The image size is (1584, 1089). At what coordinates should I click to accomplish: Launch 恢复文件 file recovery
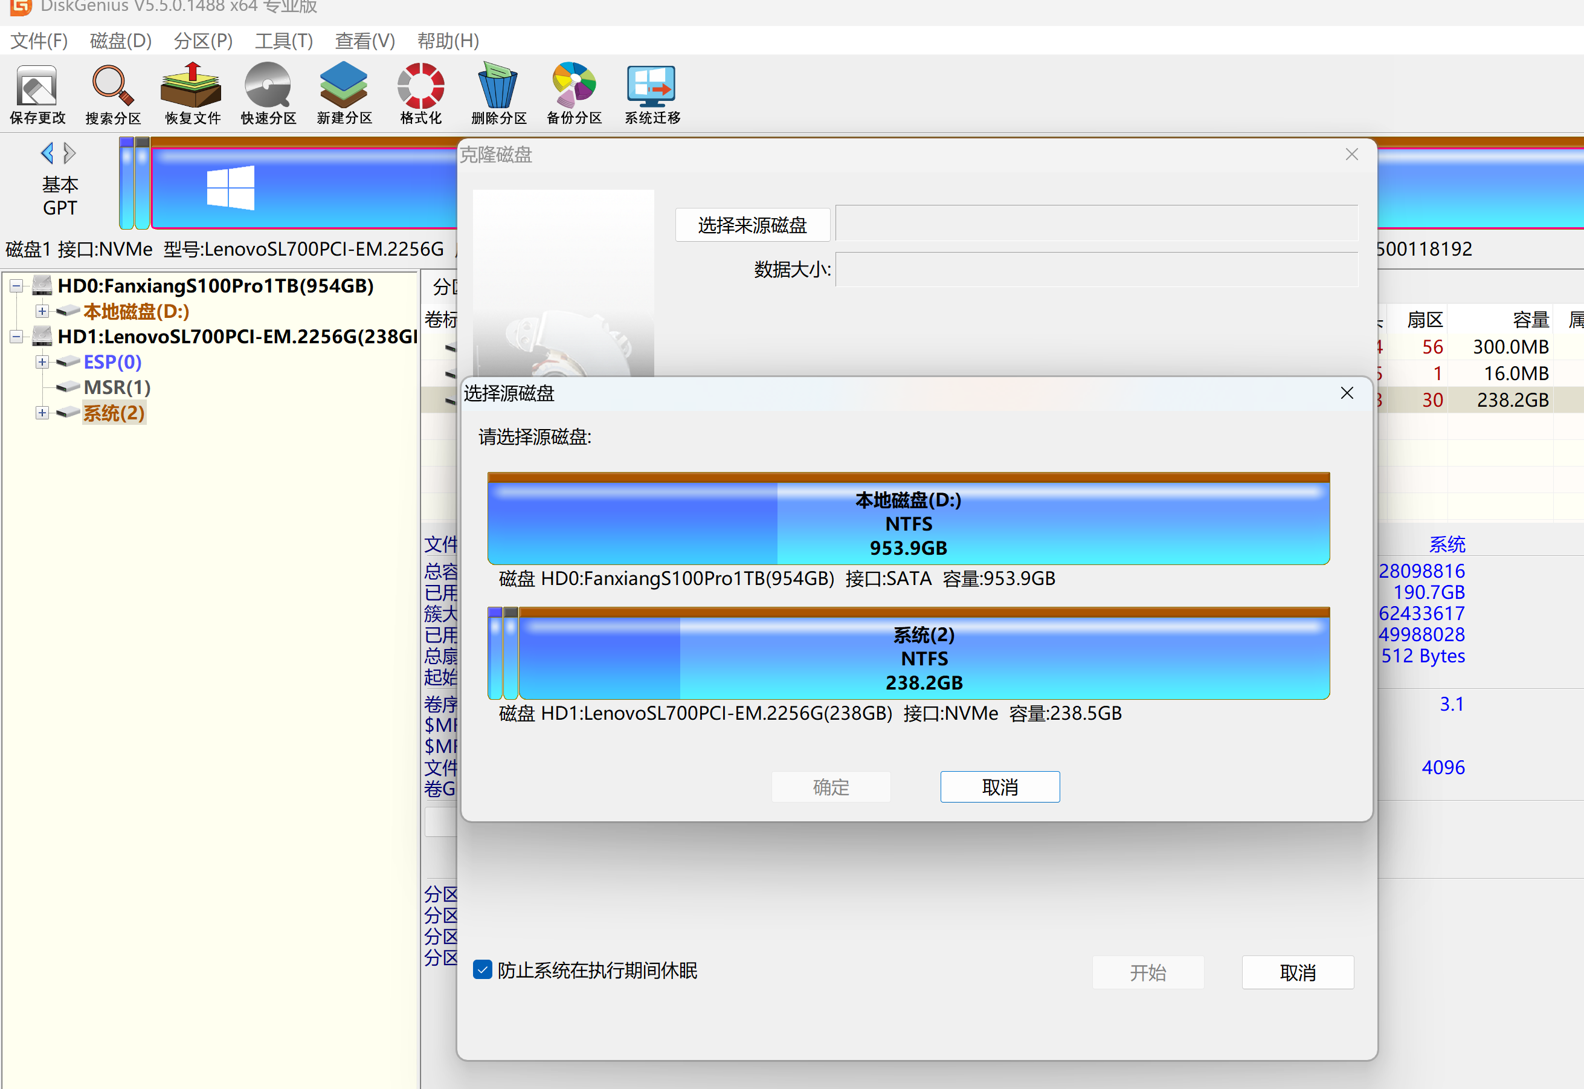click(x=192, y=95)
